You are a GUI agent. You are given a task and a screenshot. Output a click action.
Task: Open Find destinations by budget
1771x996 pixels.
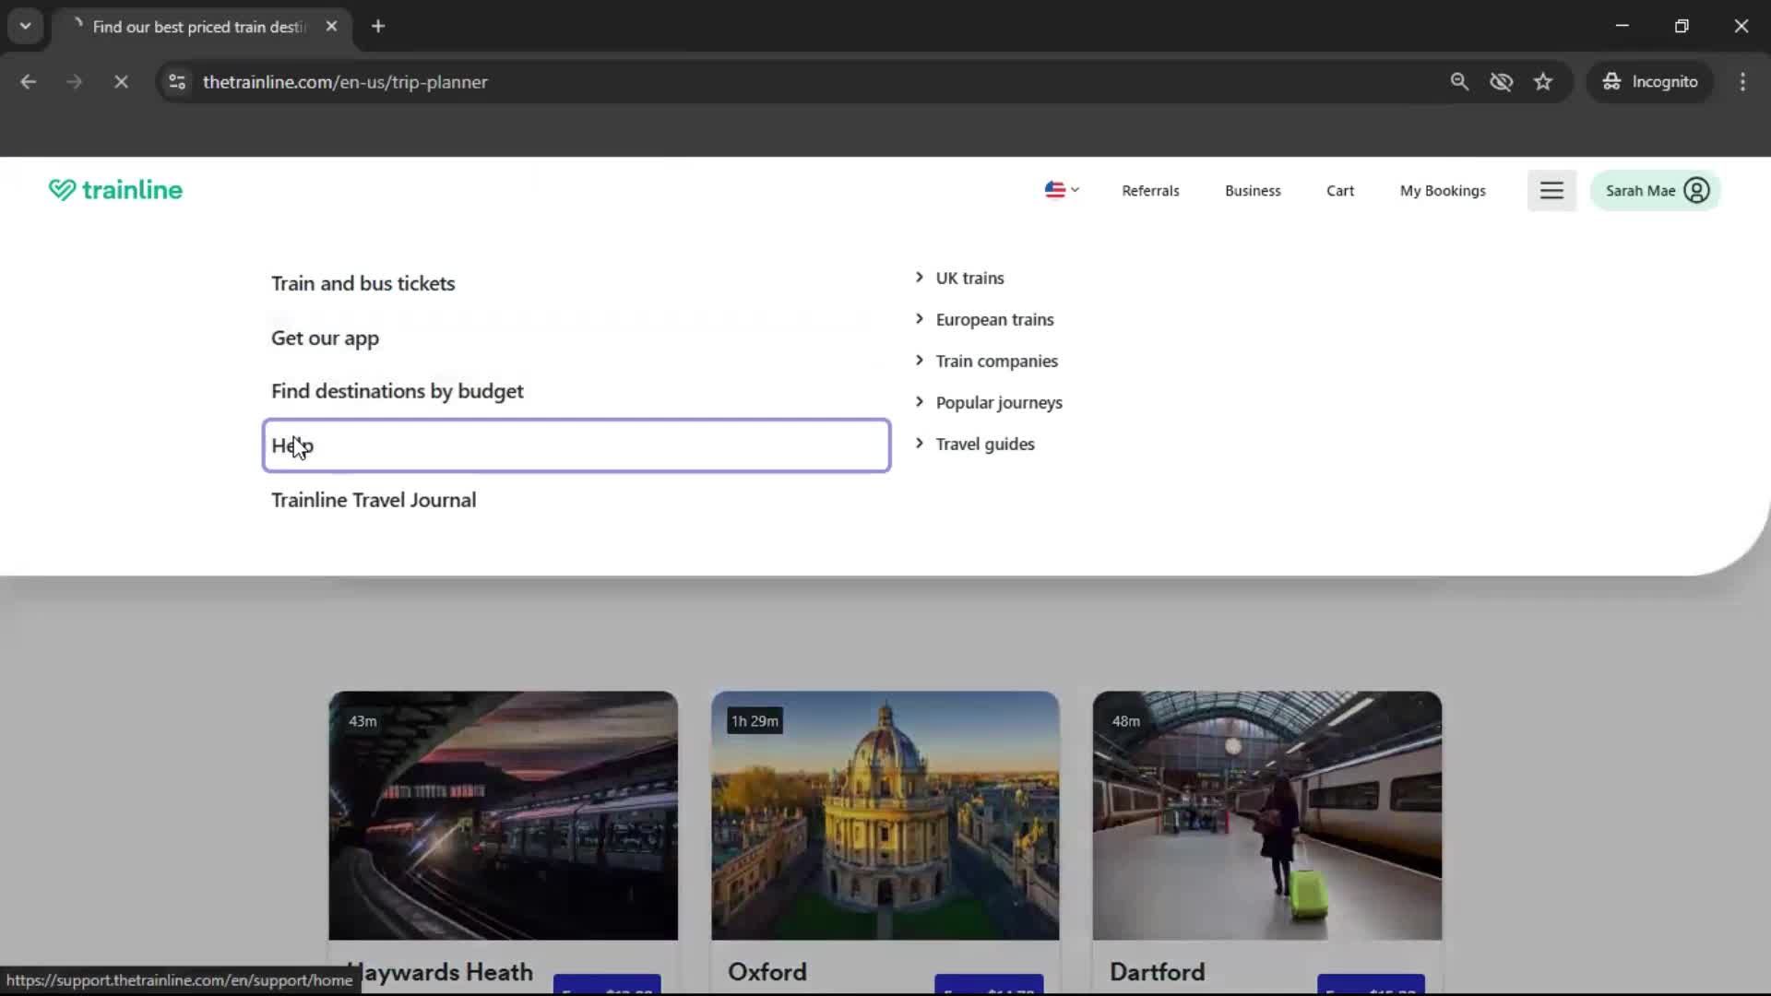397,390
